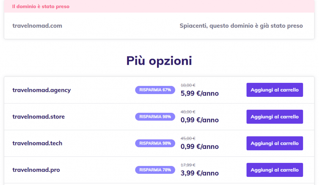Viewport: 319px width, 185px height.
Task: Click the travelnomad.agency domain name
Action: (41, 90)
